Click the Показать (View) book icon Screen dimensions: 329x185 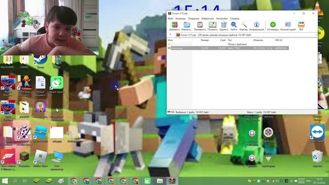212,26
